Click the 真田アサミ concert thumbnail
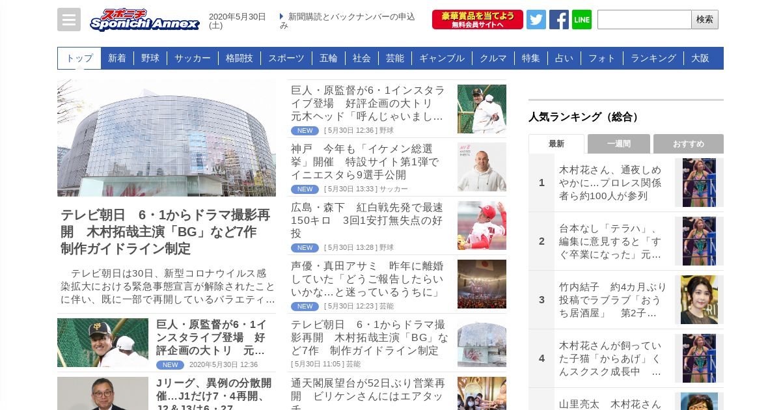781x410 pixels. 482,284
